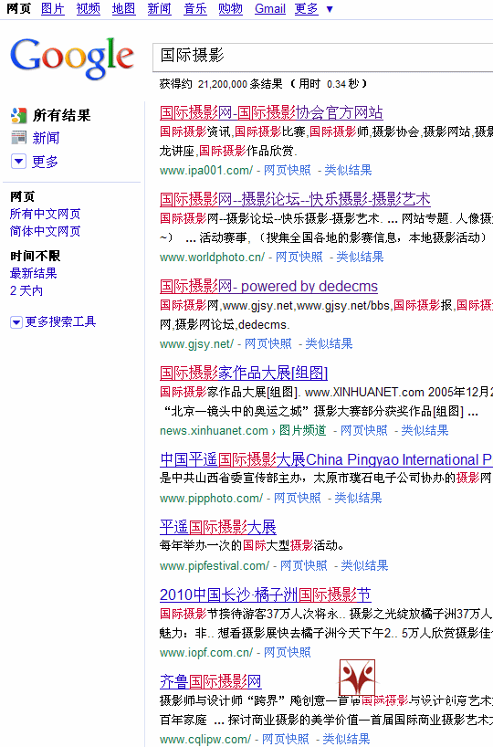Open 网页快照 for news.xinhuanet.com

click(364, 430)
